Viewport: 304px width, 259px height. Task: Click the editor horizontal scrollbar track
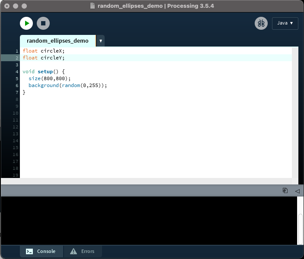146,181
